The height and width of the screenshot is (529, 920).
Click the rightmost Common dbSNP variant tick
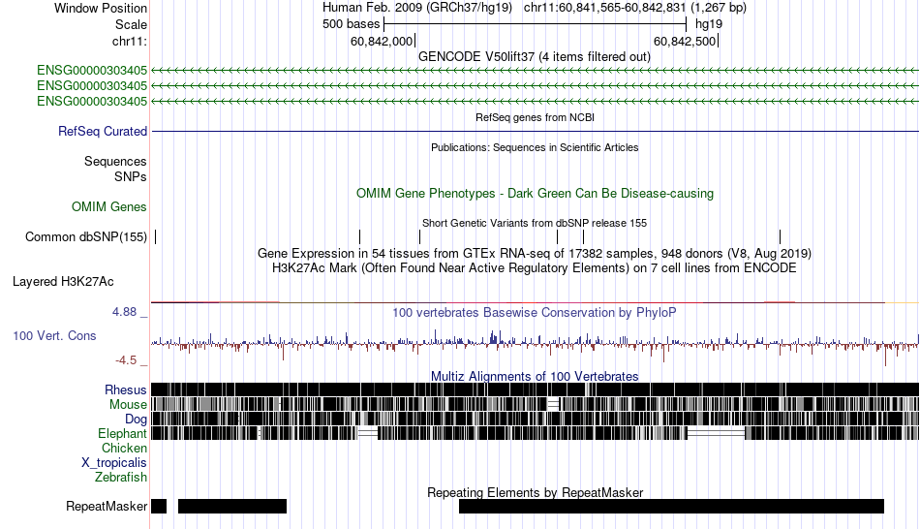coord(780,236)
